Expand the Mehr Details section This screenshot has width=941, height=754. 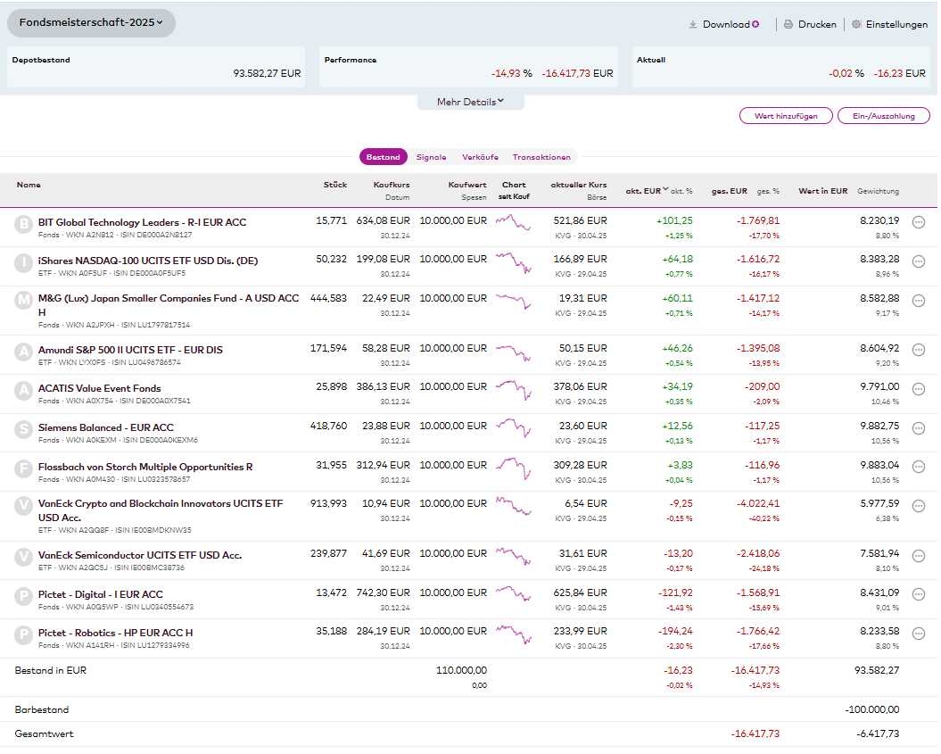point(470,102)
